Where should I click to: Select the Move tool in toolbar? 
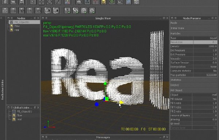tap(41, 2)
